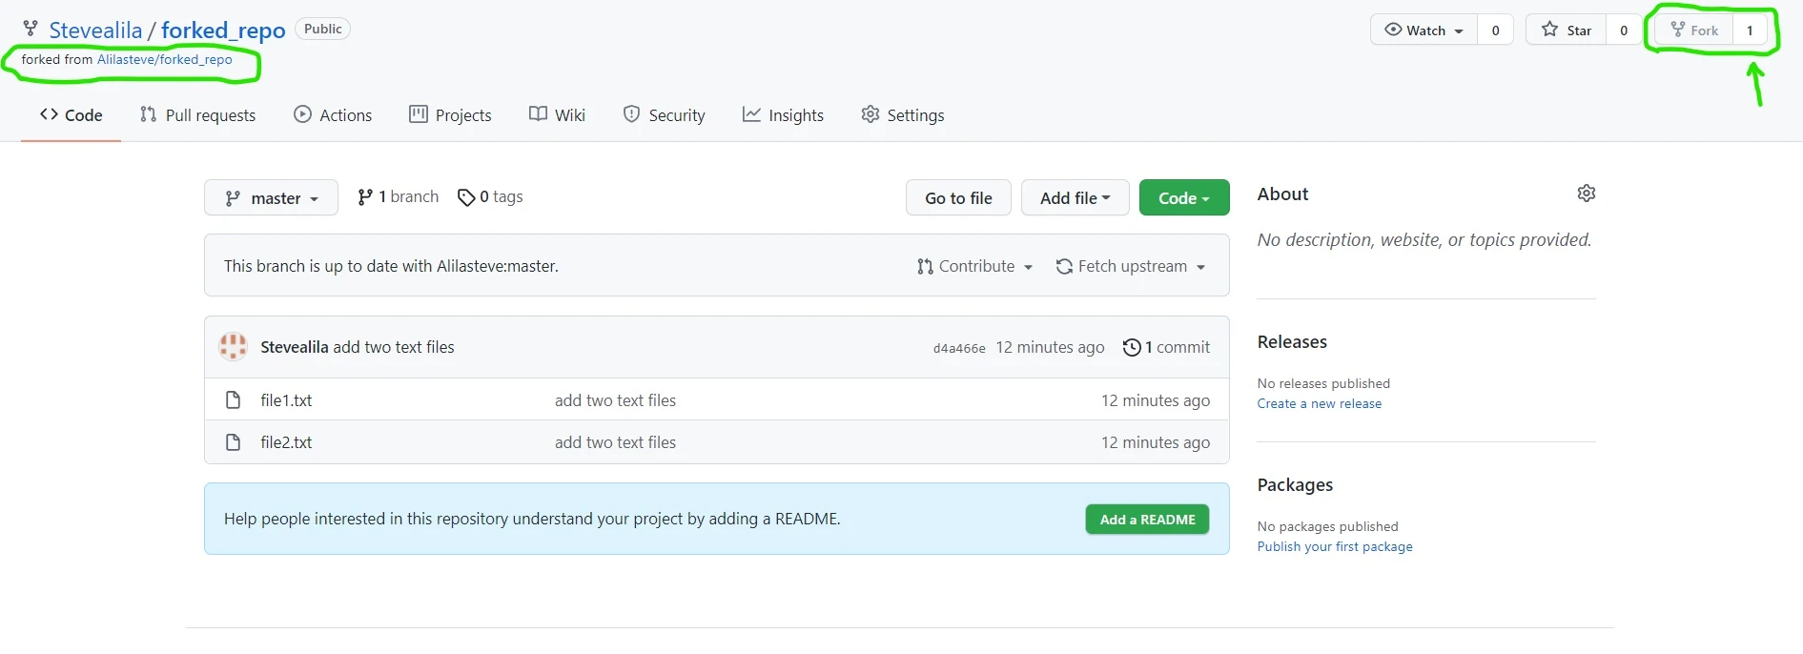The width and height of the screenshot is (1803, 654).
Task: Expand the Contribute dropdown
Action: pyautogui.click(x=974, y=266)
